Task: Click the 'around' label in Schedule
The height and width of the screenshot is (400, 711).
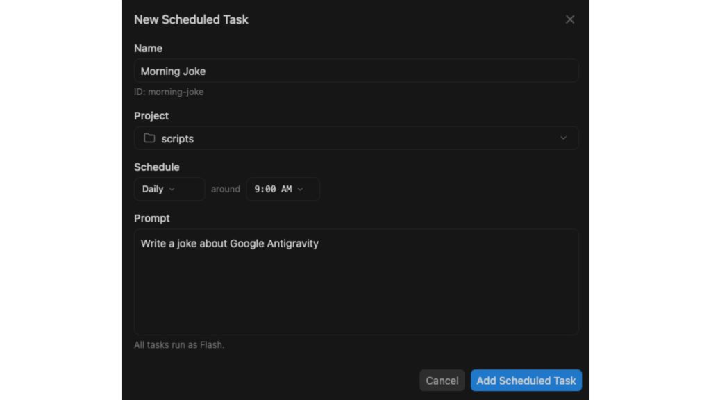Action: click(x=226, y=189)
